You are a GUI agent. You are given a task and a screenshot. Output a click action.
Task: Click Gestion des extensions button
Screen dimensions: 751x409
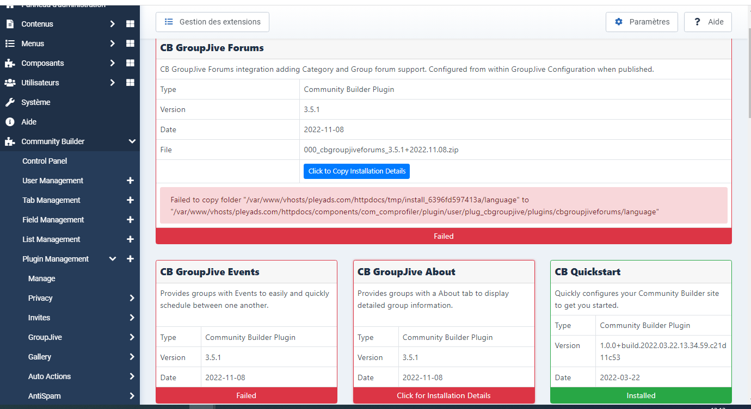pyautogui.click(x=212, y=22)
